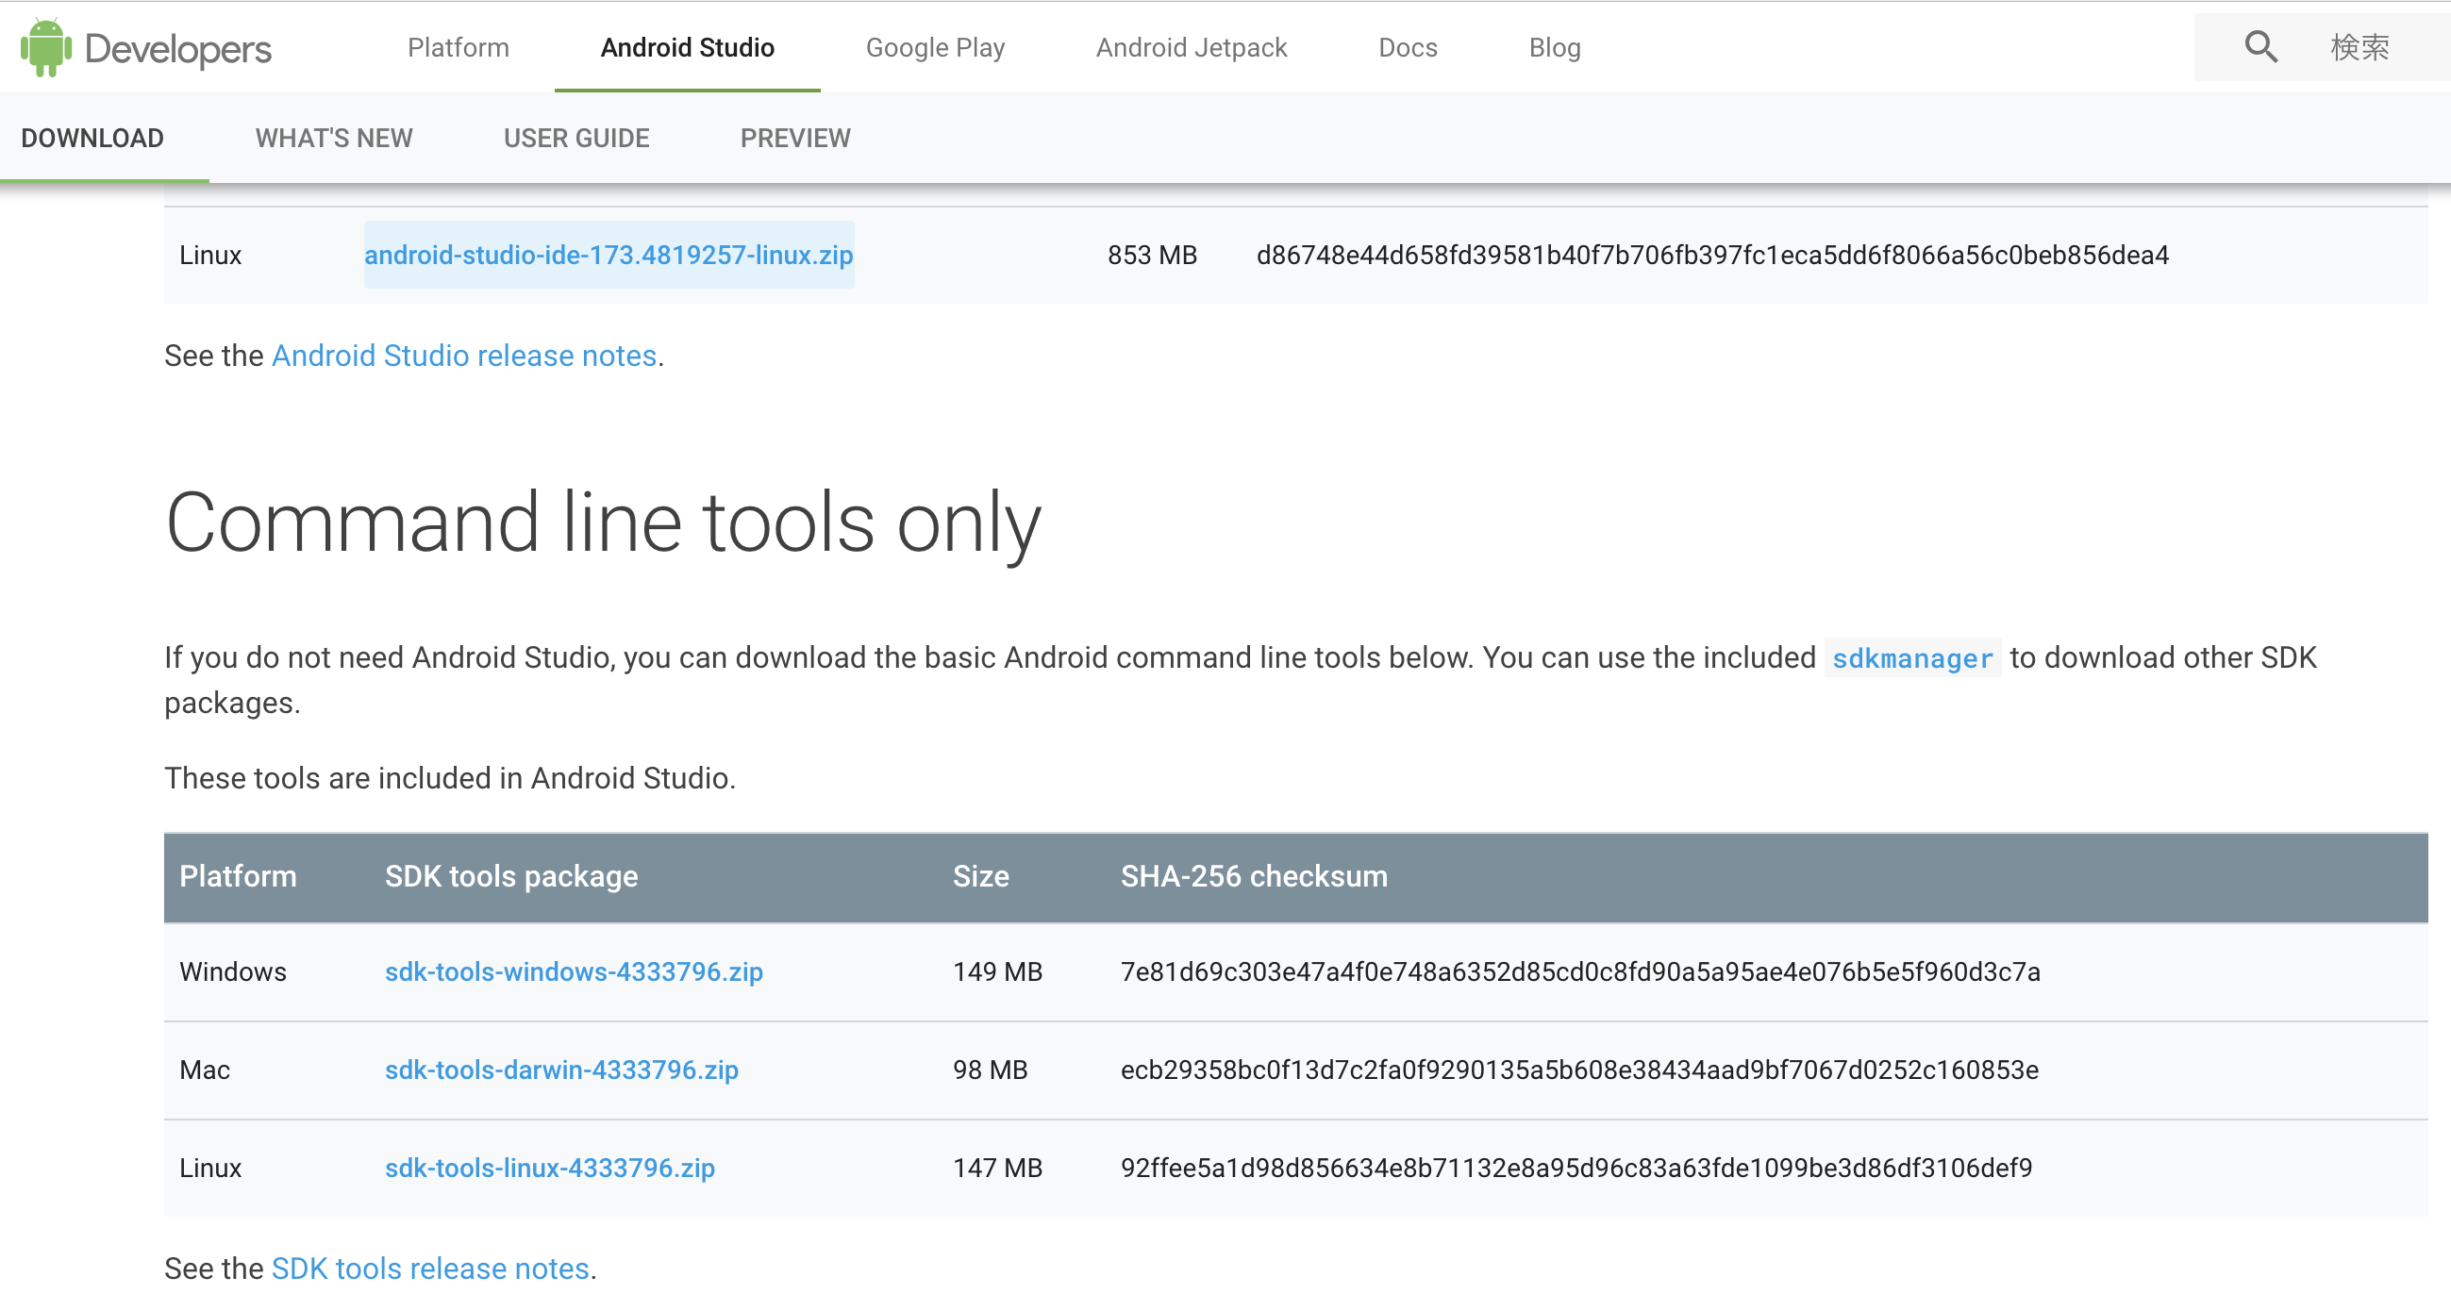Open the Android Studio release notes link

pos(463,355)
